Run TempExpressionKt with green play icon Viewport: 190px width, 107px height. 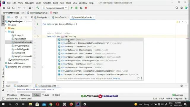[x=72, y=8]
